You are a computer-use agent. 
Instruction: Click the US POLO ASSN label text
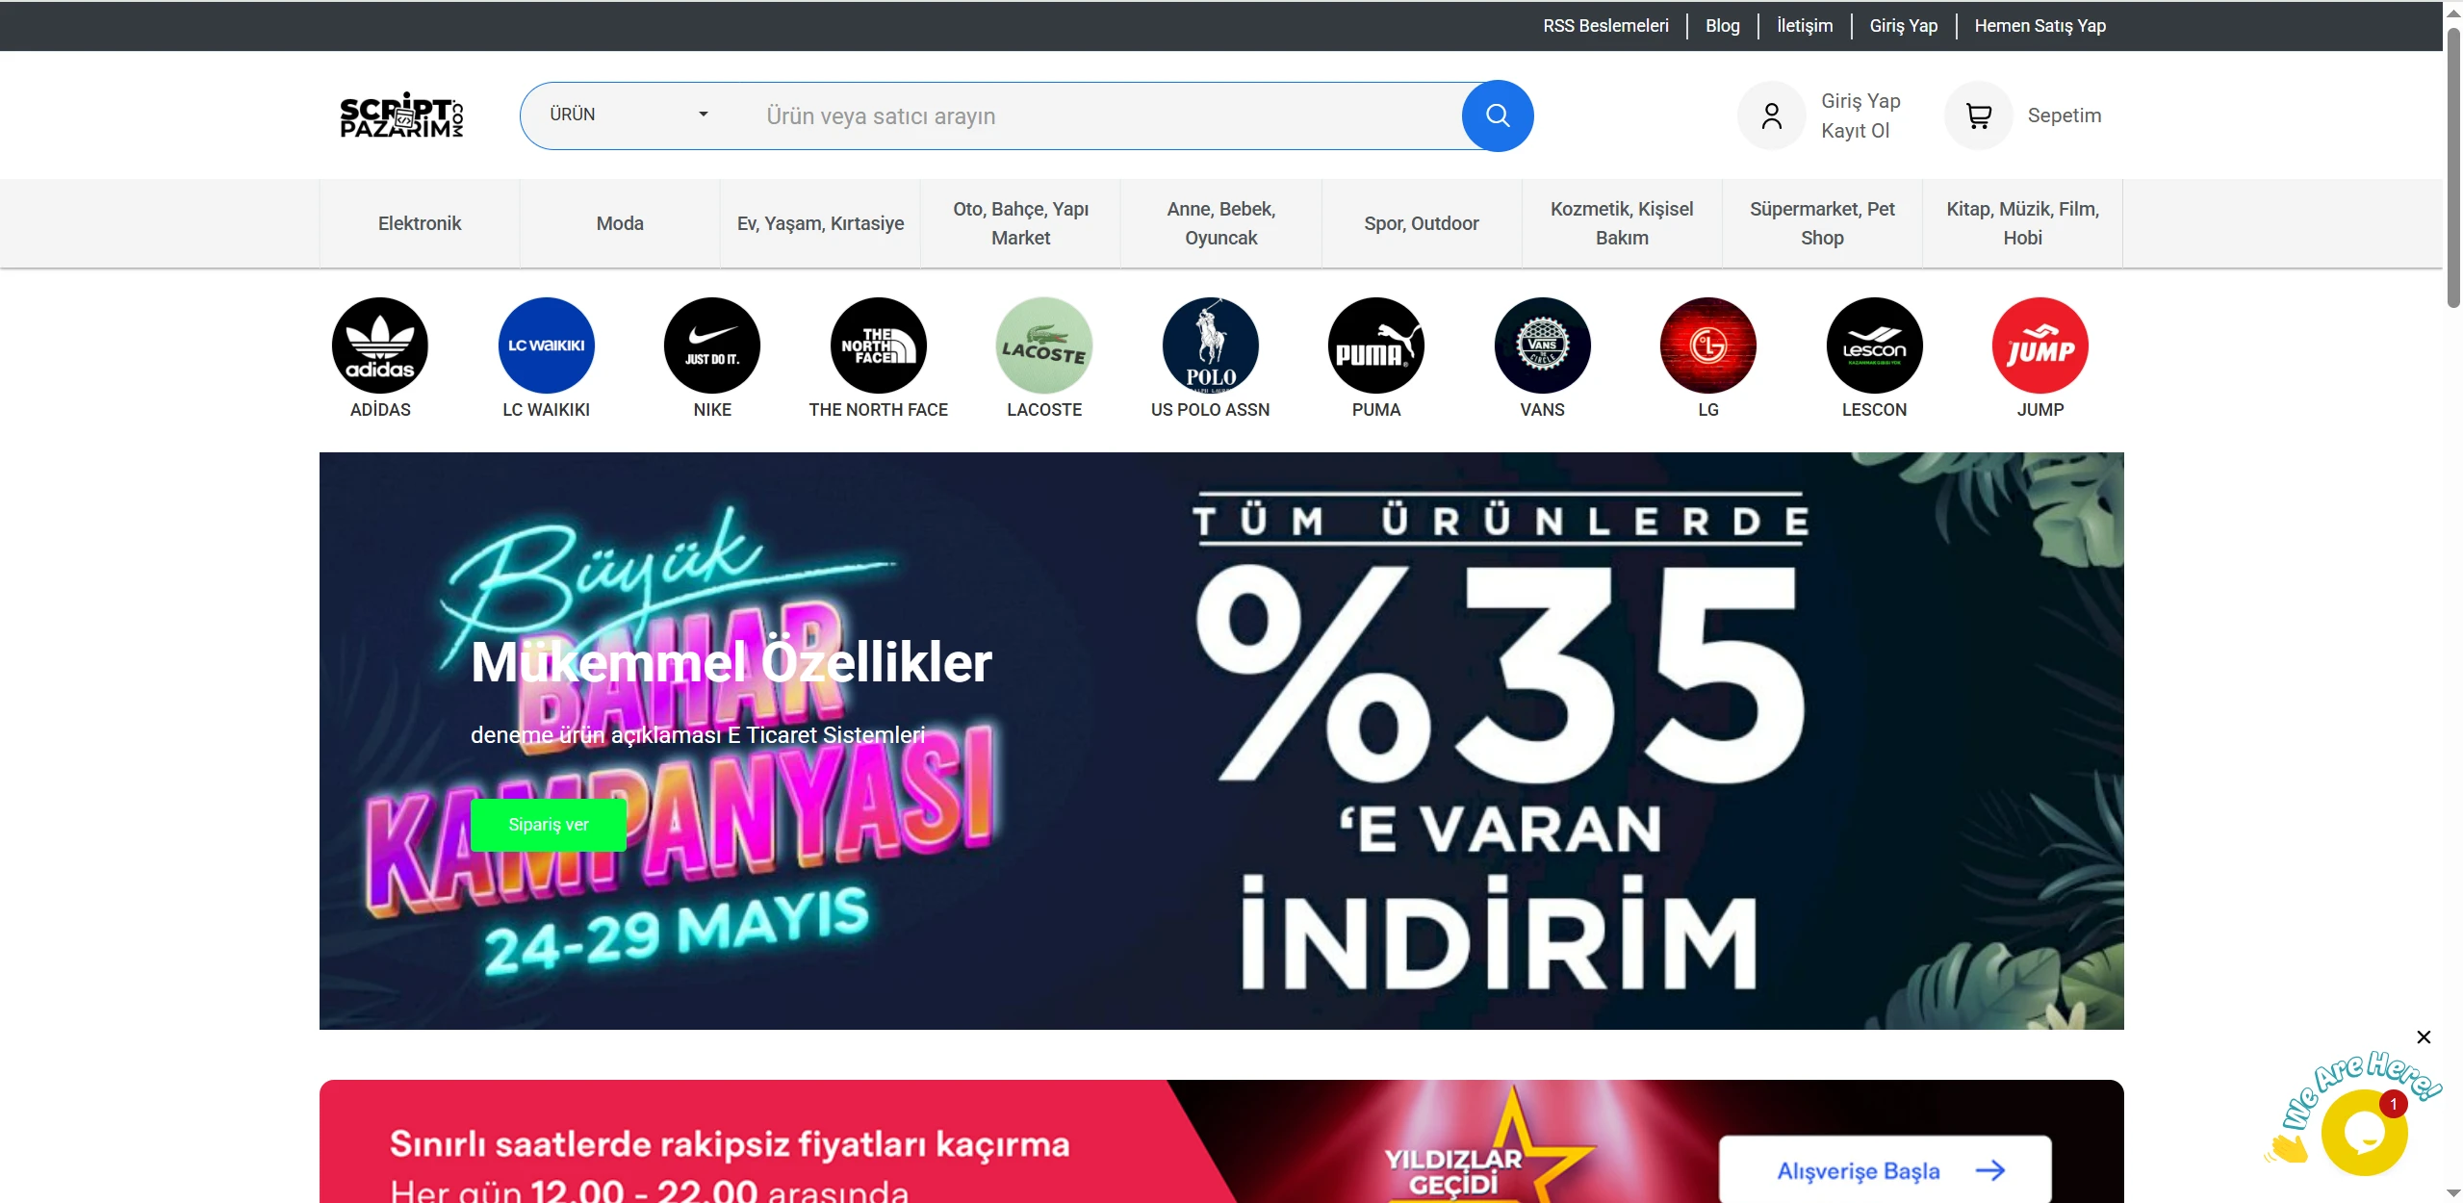pos(1211,410)
